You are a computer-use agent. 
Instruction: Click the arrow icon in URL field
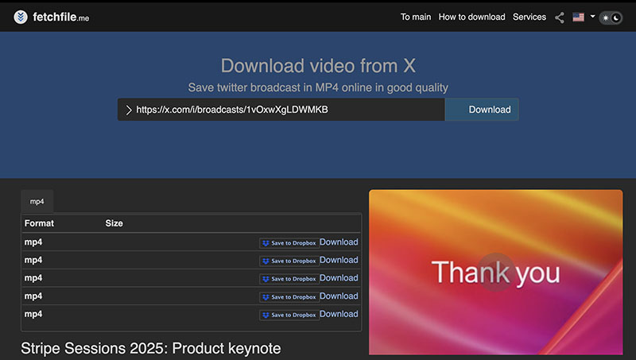click(129, 110)
